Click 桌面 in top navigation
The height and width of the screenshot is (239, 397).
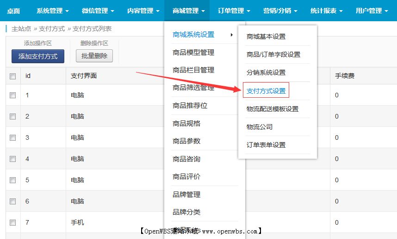pyautogui.click(x=13, y=11)
